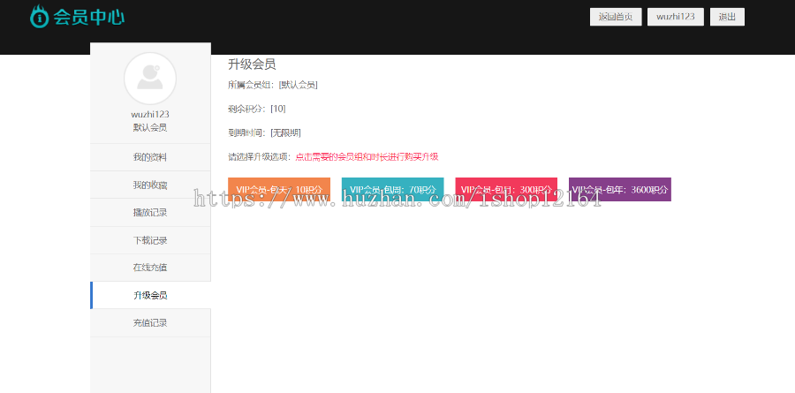Go to 我的收藏 in the sidebar
The width and height of the screenshot is (795, 393).
click(x=150, y=185)
